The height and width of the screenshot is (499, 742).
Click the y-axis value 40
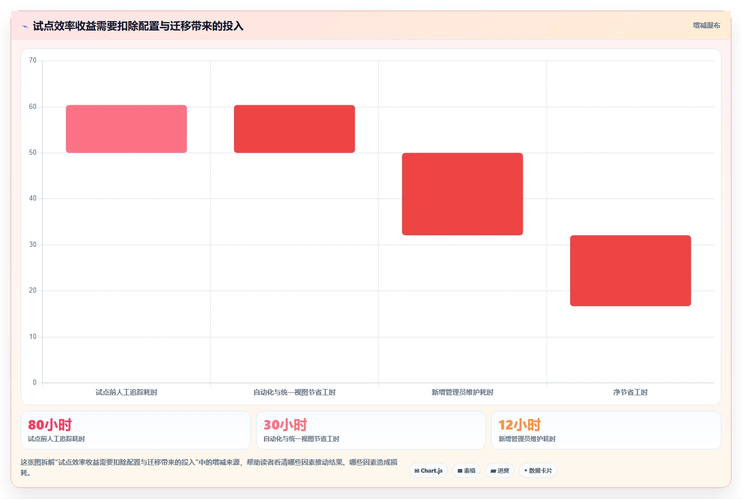click(x=33, y=198)
